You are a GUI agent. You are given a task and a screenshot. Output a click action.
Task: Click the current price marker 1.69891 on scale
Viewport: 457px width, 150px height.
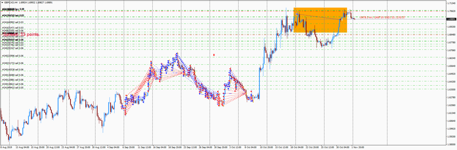451,19
